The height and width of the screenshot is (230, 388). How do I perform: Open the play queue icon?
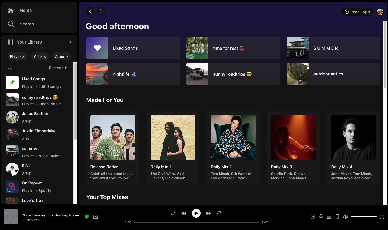coord(329,217)
